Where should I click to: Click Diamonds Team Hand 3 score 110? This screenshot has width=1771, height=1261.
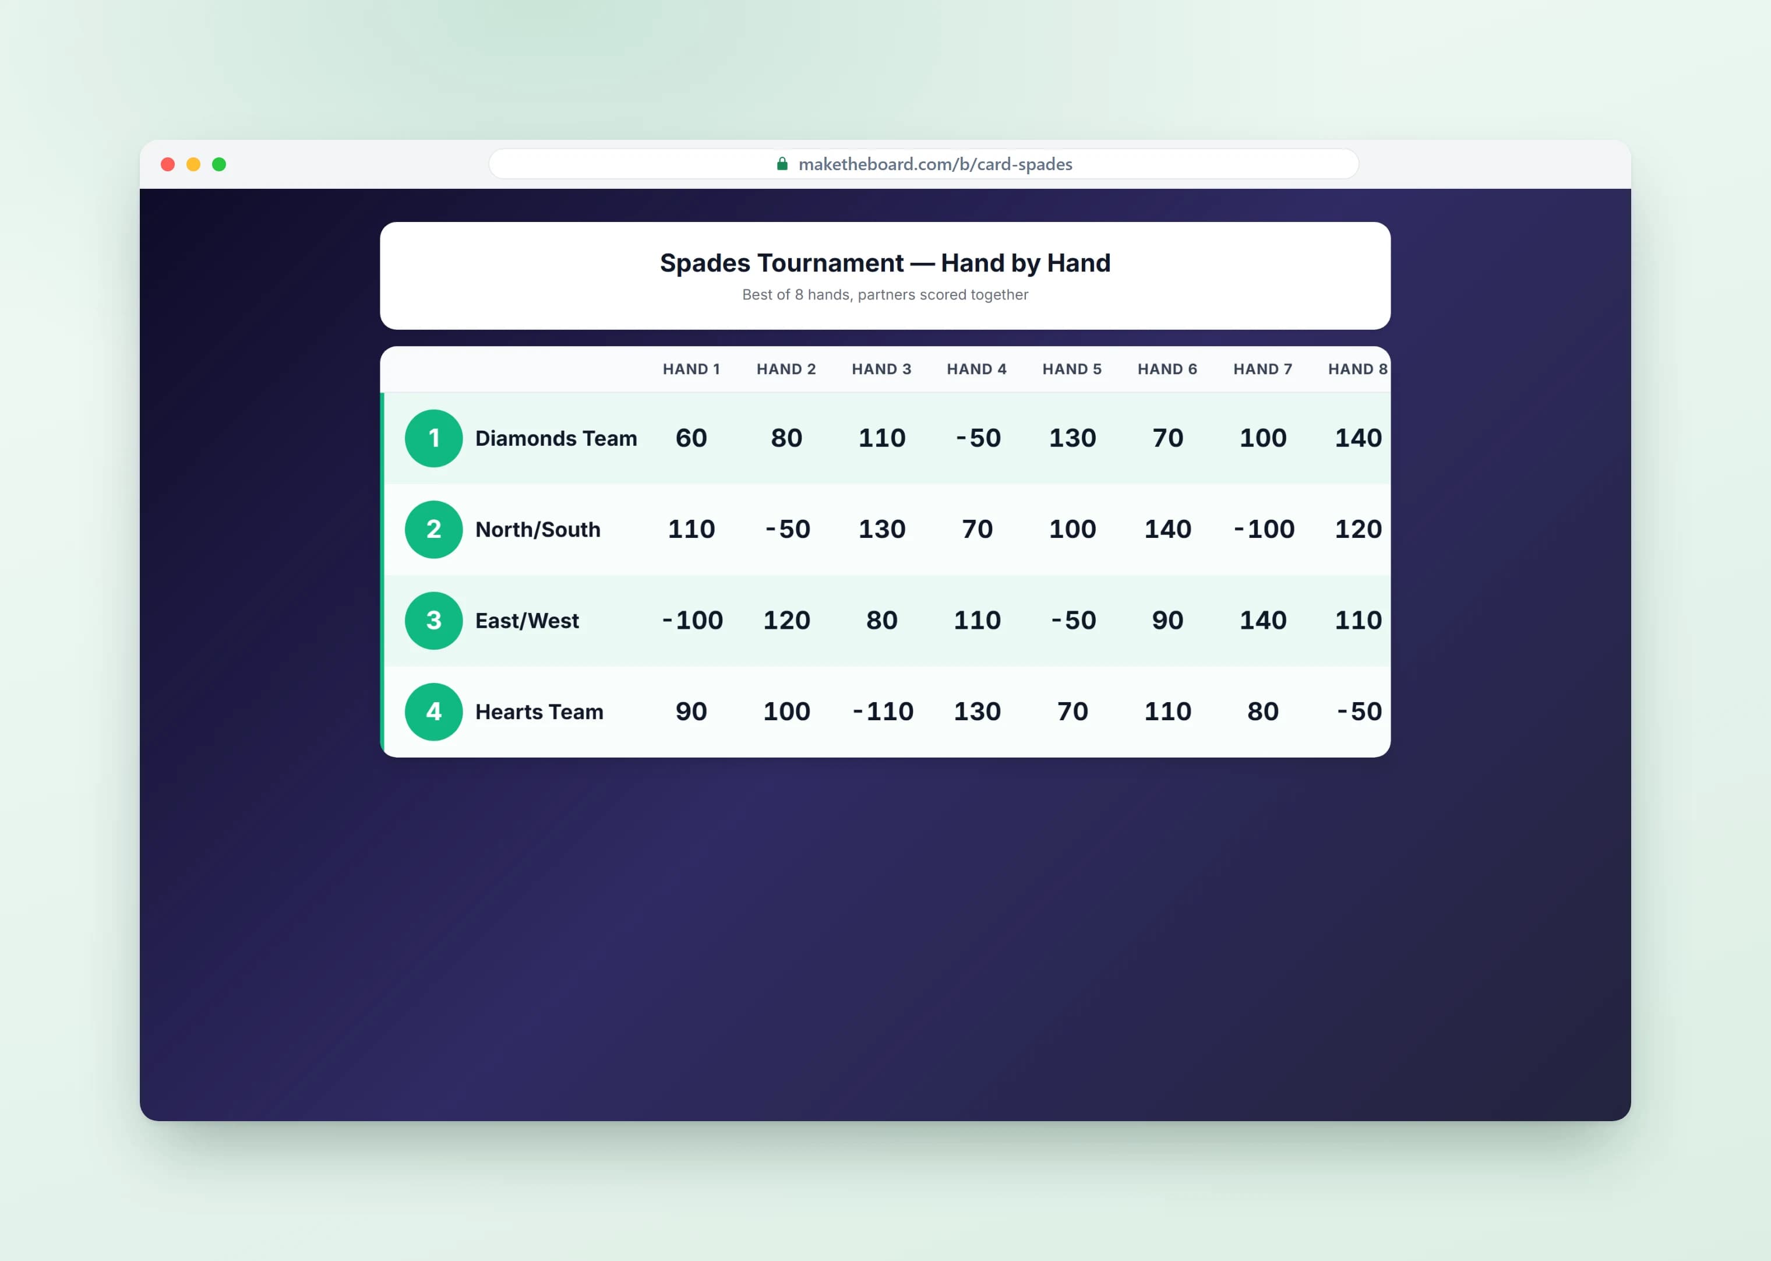click(x=881, y=438)
